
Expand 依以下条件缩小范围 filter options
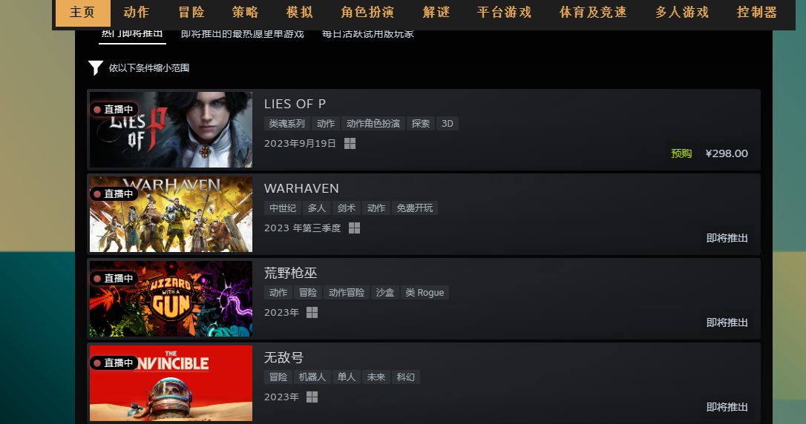(x=149, y=67)
